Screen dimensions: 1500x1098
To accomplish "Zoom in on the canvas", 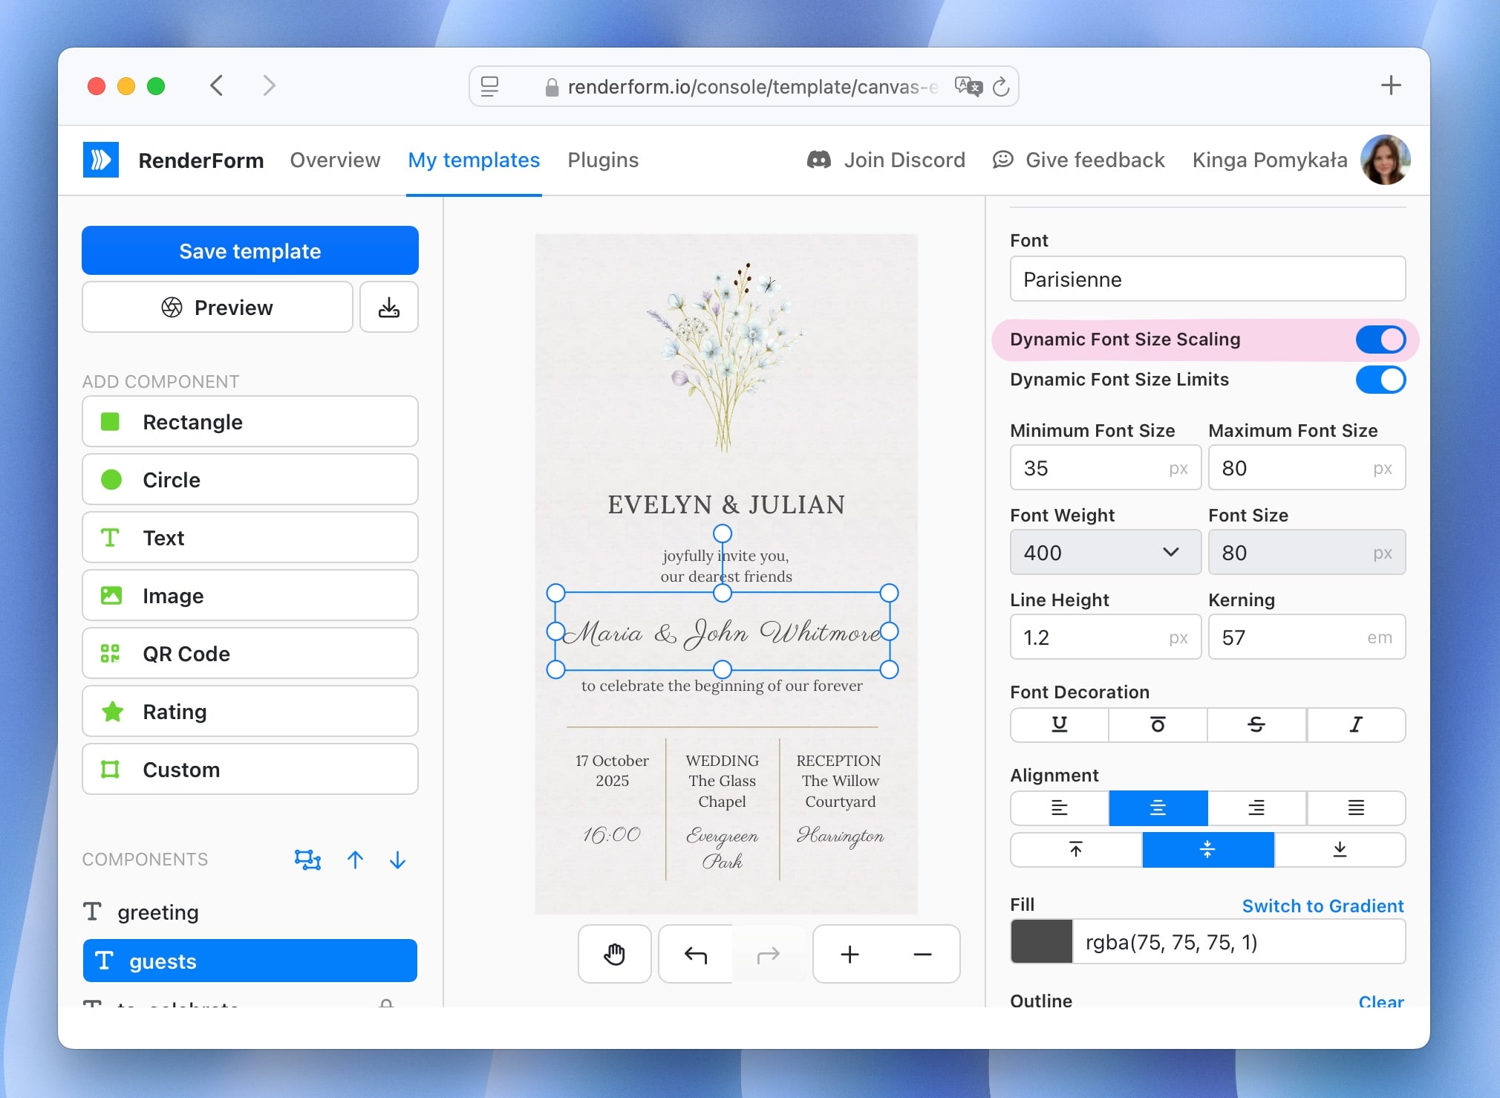I will [850, 954].
